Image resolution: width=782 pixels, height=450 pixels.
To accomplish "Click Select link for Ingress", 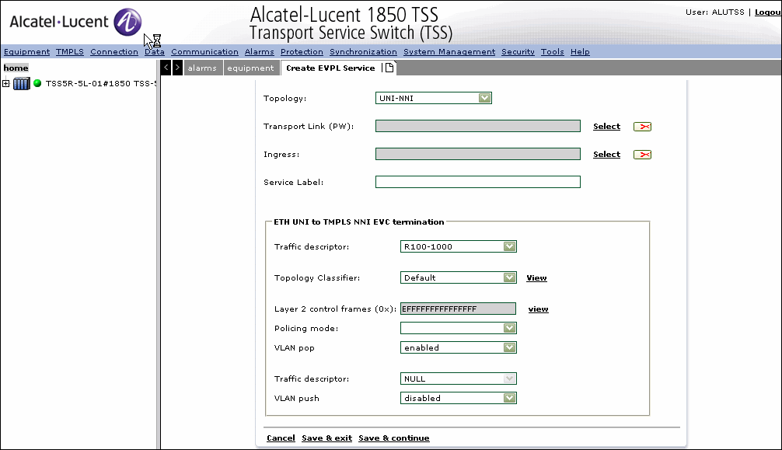I will (606, 155).
